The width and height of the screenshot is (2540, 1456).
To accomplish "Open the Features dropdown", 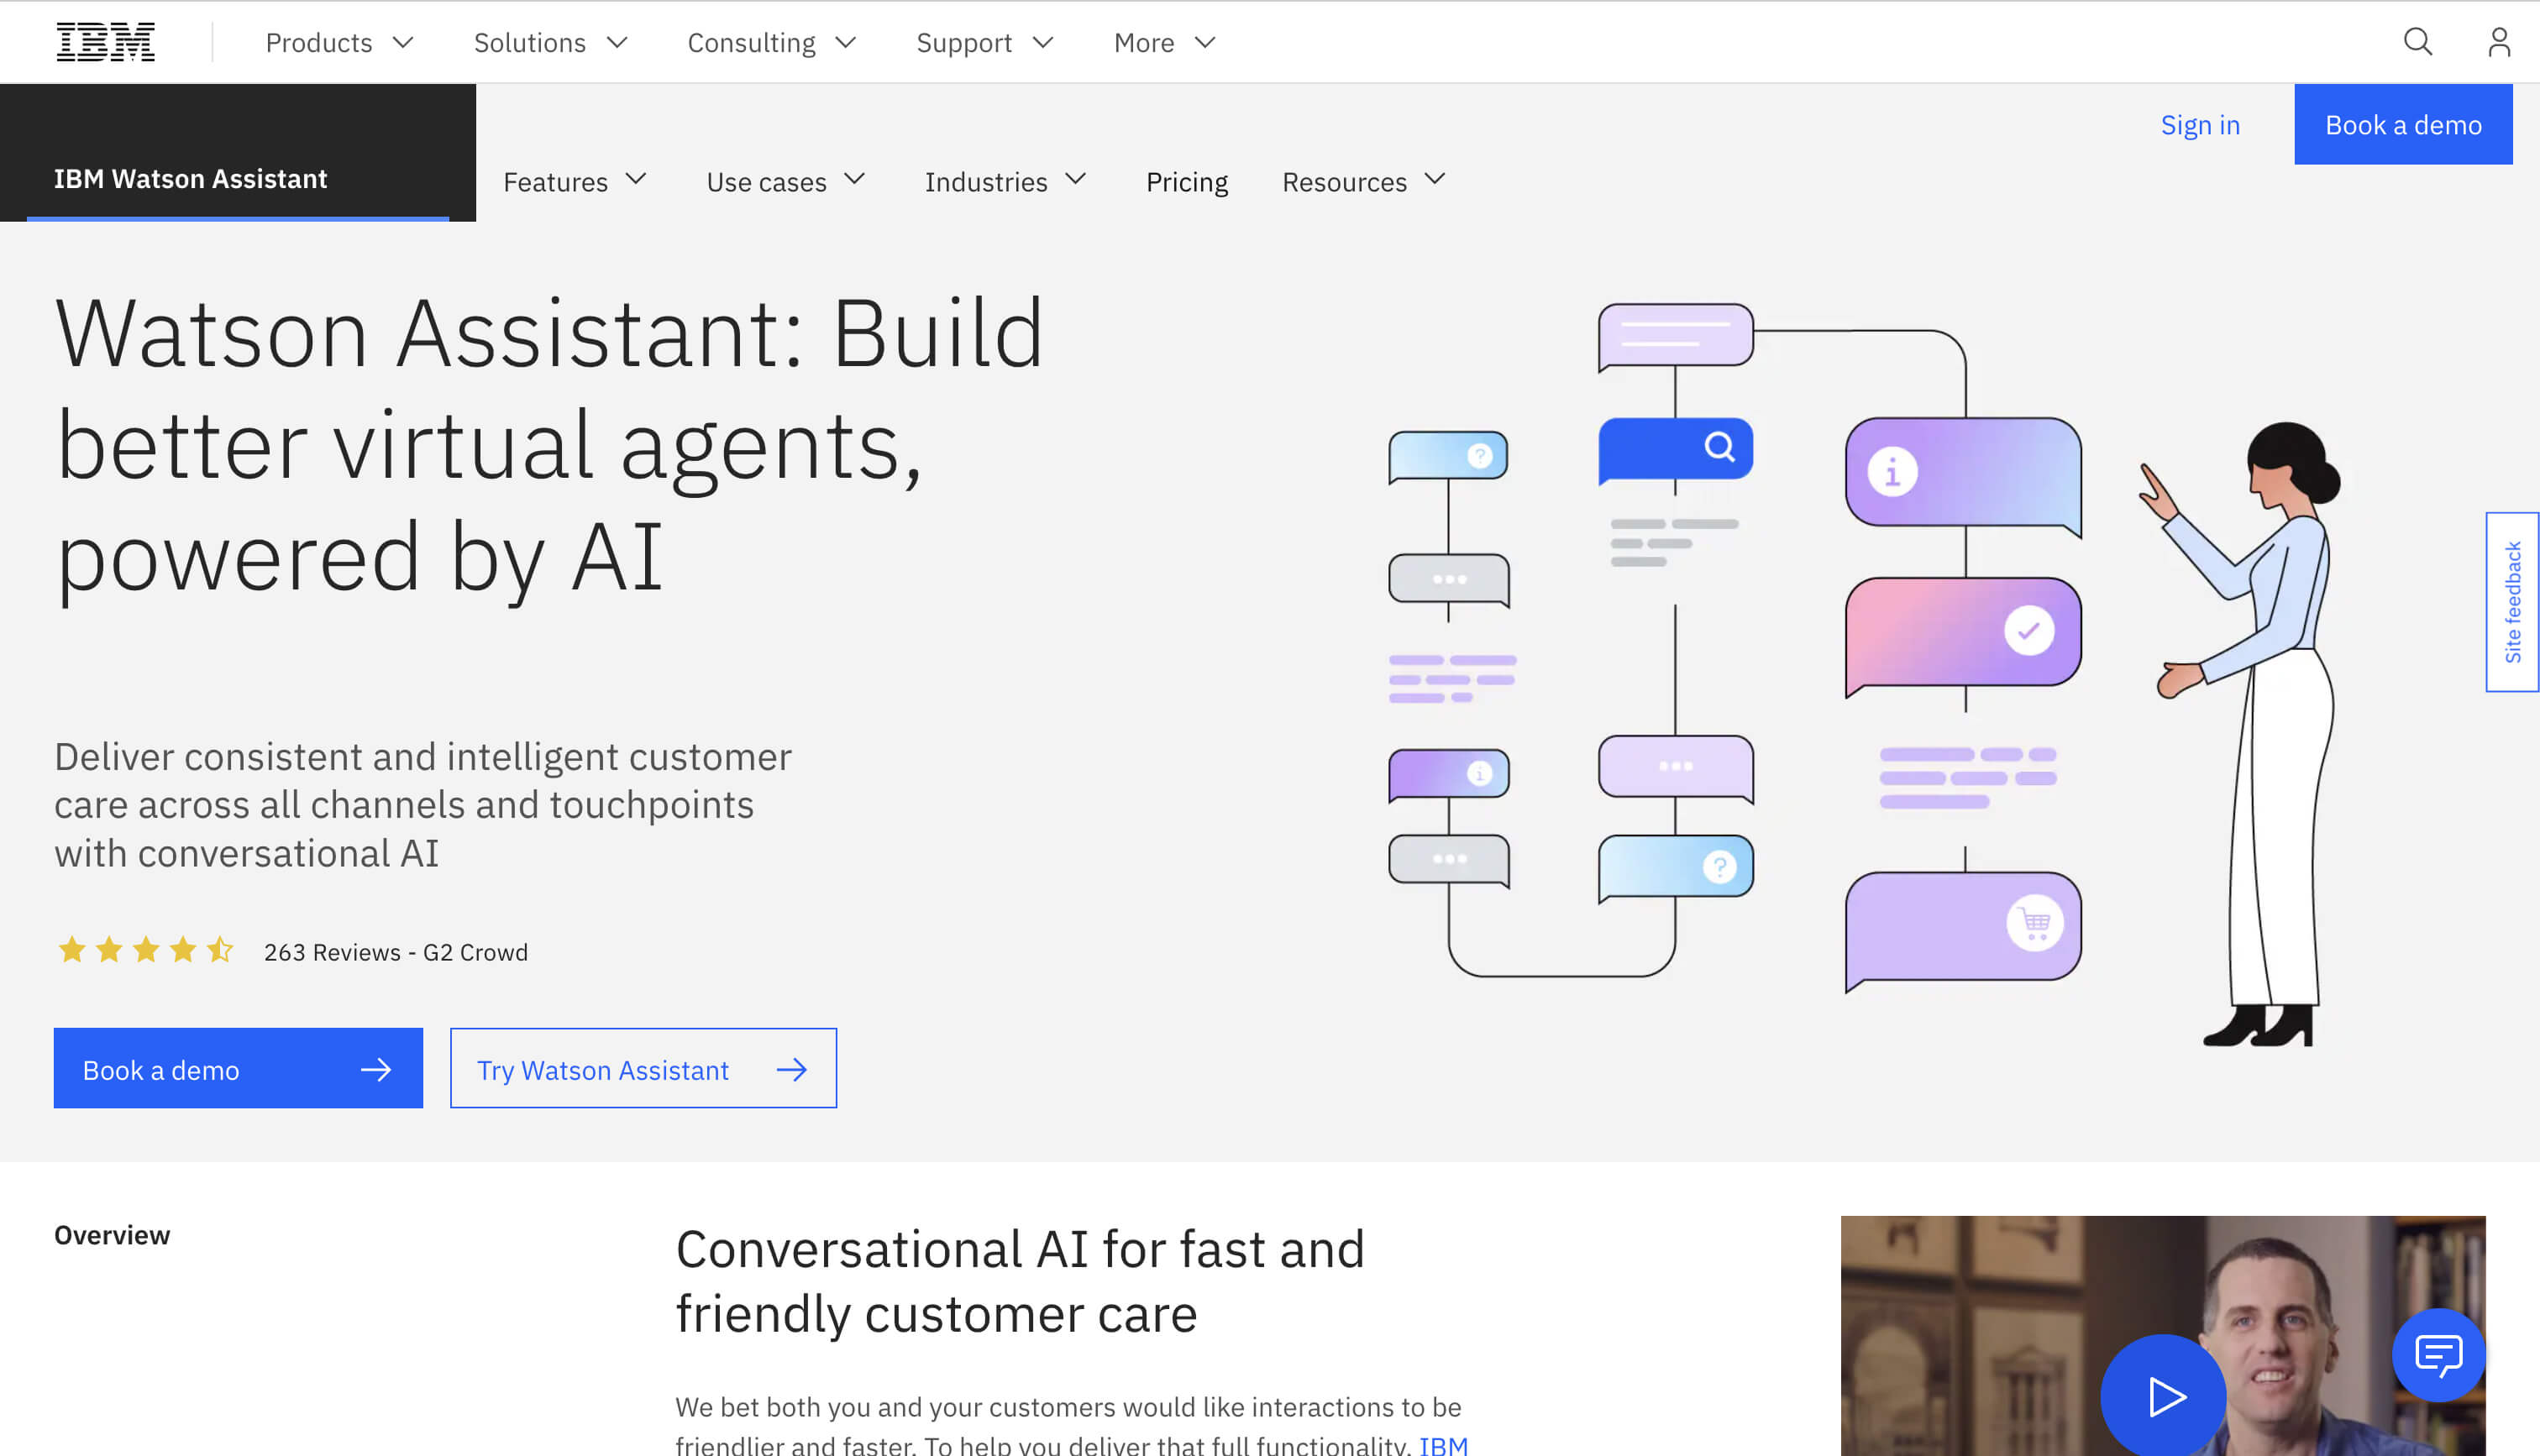I will tap(575, 181).
